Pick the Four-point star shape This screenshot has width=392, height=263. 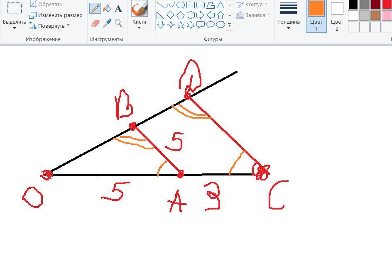point(171,25)
